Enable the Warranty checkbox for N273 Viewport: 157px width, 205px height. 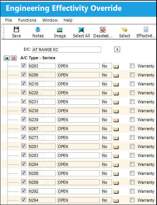132,138
